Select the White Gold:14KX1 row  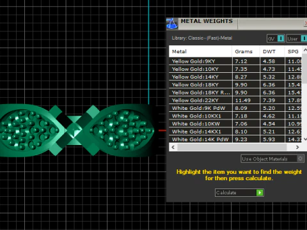click(235, 132)
